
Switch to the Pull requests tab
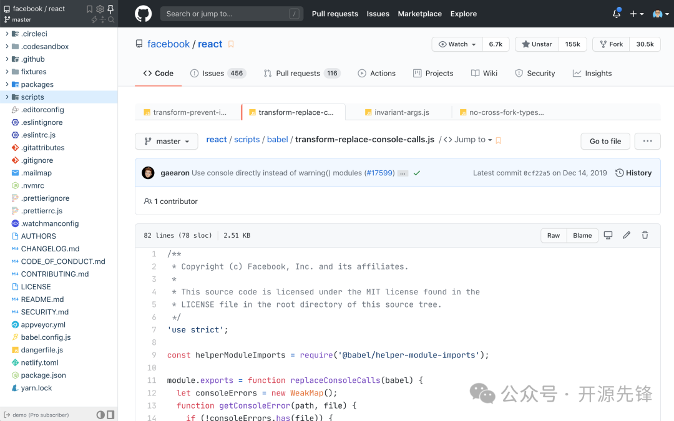[x=302, y=74]
